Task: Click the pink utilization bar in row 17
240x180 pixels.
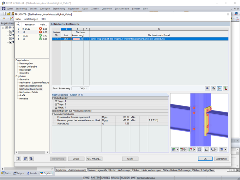Action: 76,39
